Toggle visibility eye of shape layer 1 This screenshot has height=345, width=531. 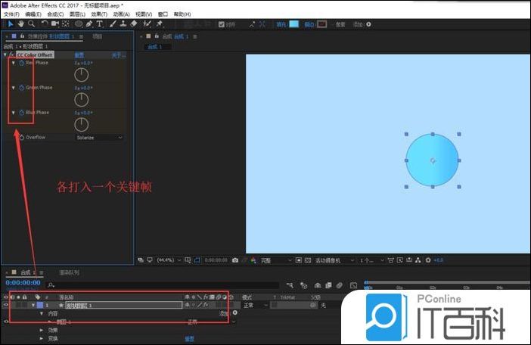coord(6,305)
